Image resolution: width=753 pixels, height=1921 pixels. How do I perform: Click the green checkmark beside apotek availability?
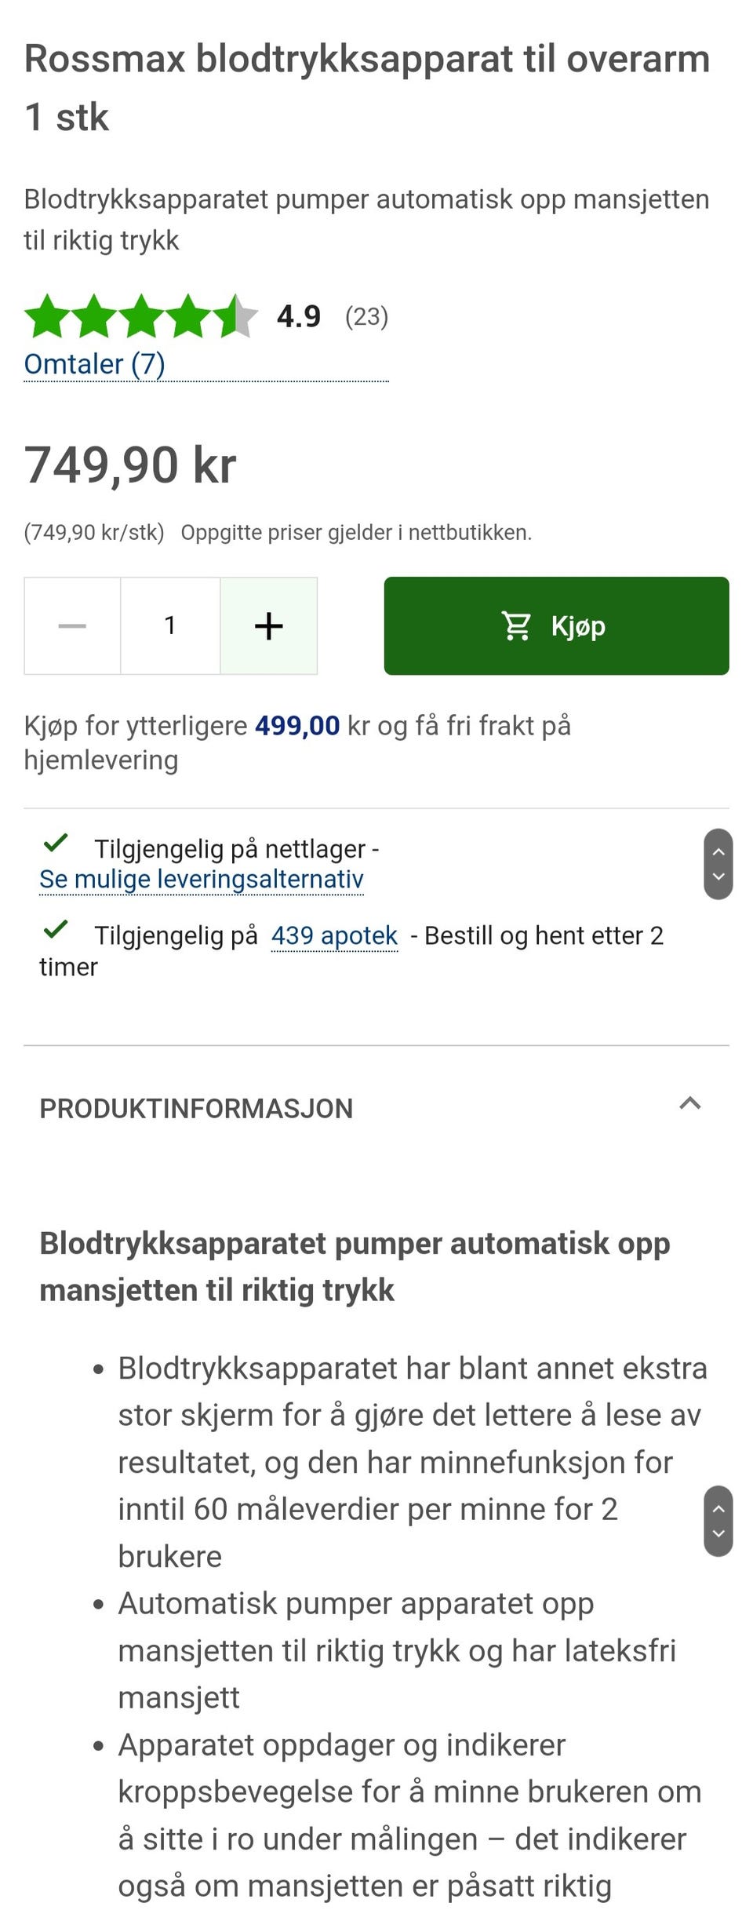click(56, 929)
